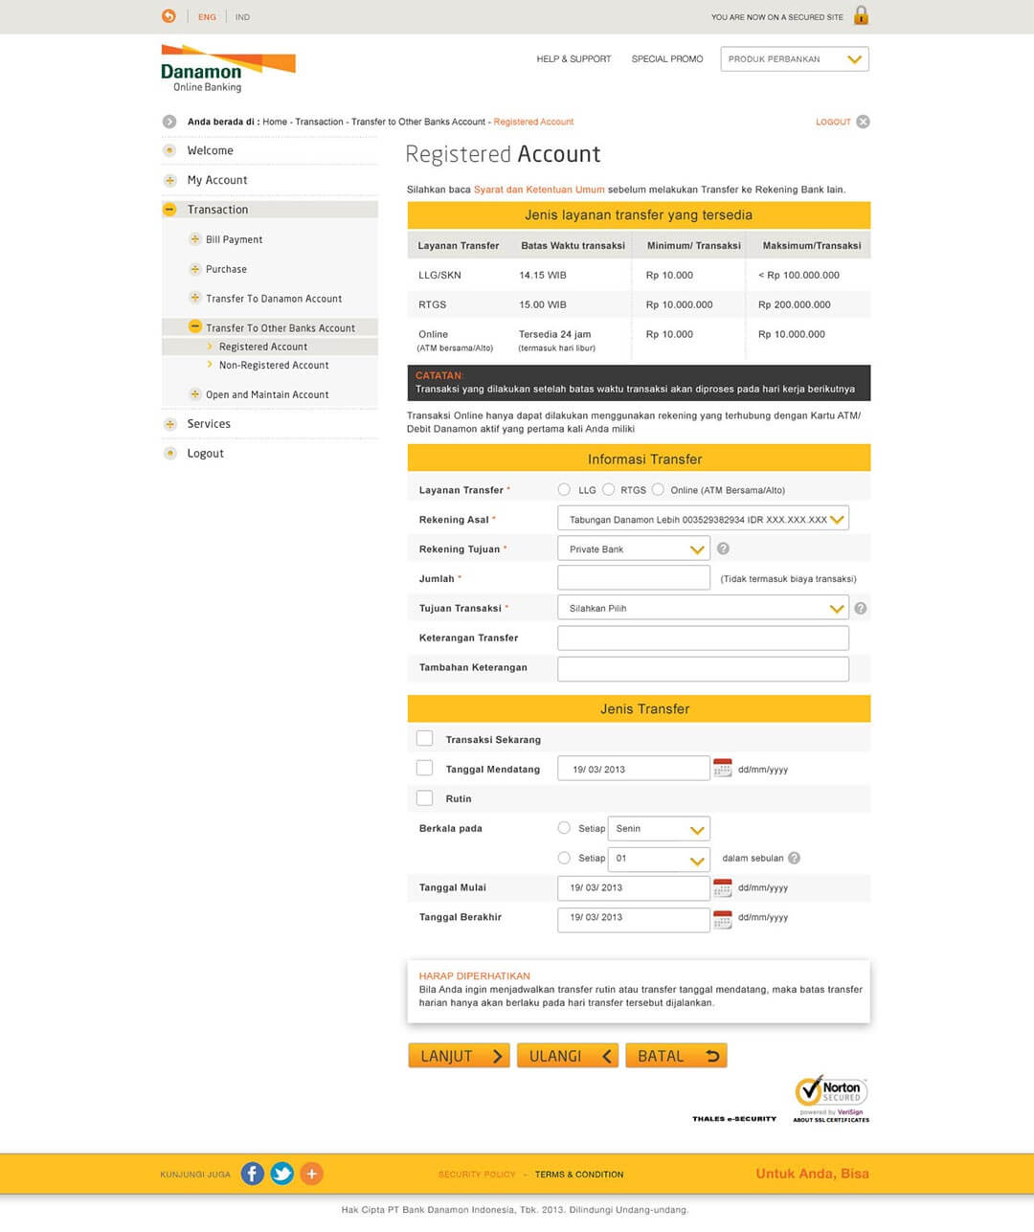Open the calendar icon beside Tanggal Mendatang
The image size is (1034, 1232).
point(722,767)
